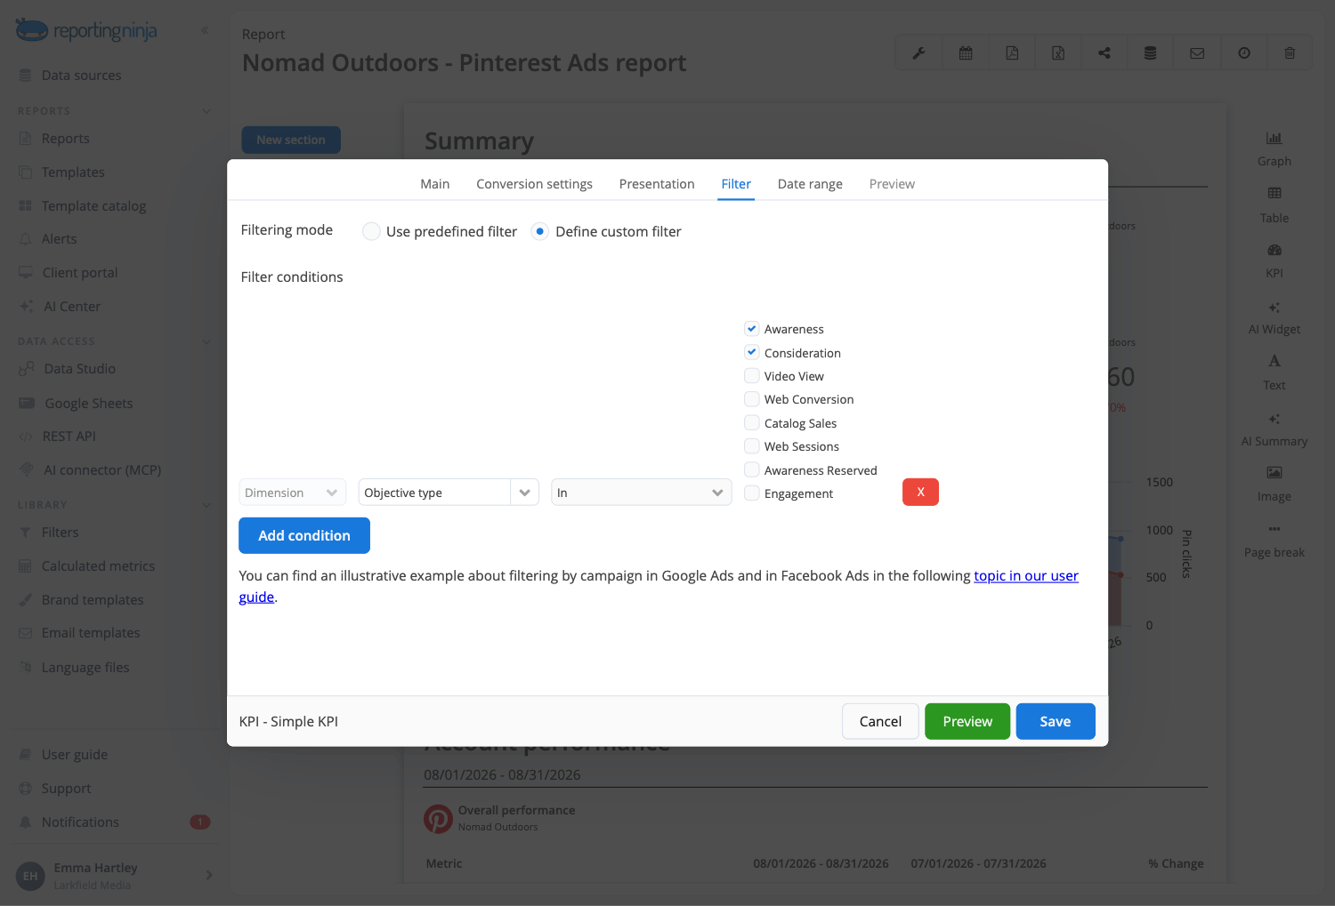This screenshot has height=906, width=1335.
Task: Add a Text widget
Action: click(x=1274, y=373)
